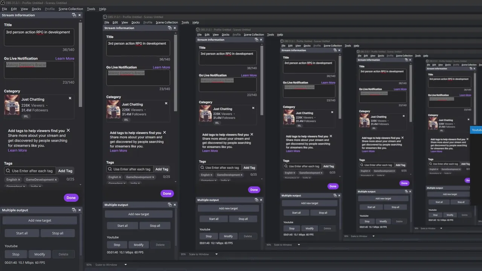Click the '226K Viewers' text in main window
This screenshot has height=271, width=482.
coord(33,105)
